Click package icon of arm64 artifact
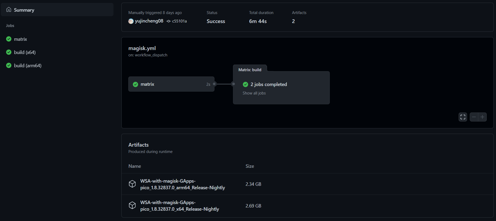This screenshot has width=496, height=221. point(132,184)
